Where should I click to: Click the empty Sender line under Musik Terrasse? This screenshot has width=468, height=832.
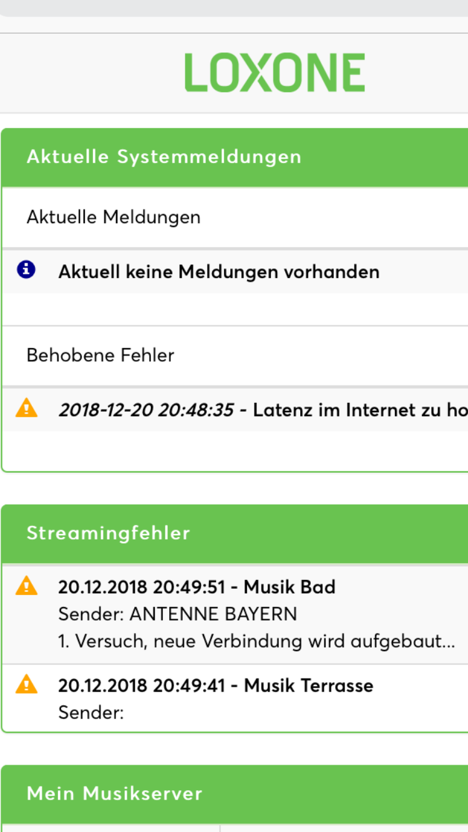91,712
